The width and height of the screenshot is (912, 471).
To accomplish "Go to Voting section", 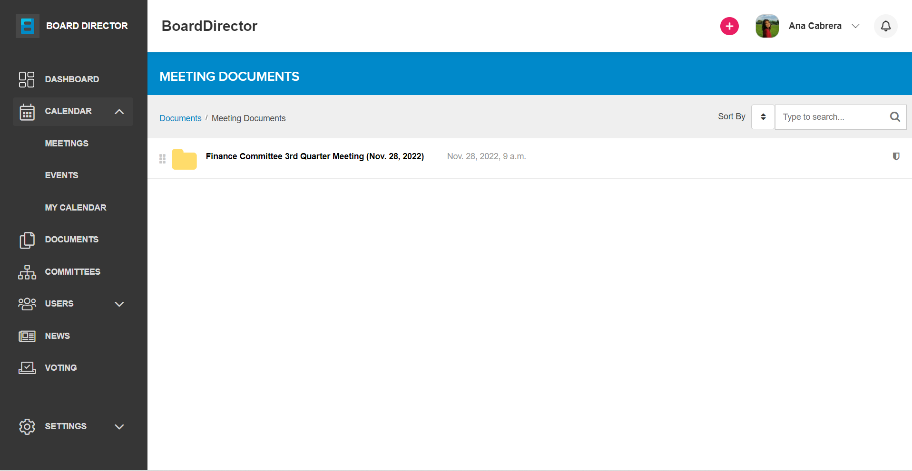I will (x=61, y=368).
